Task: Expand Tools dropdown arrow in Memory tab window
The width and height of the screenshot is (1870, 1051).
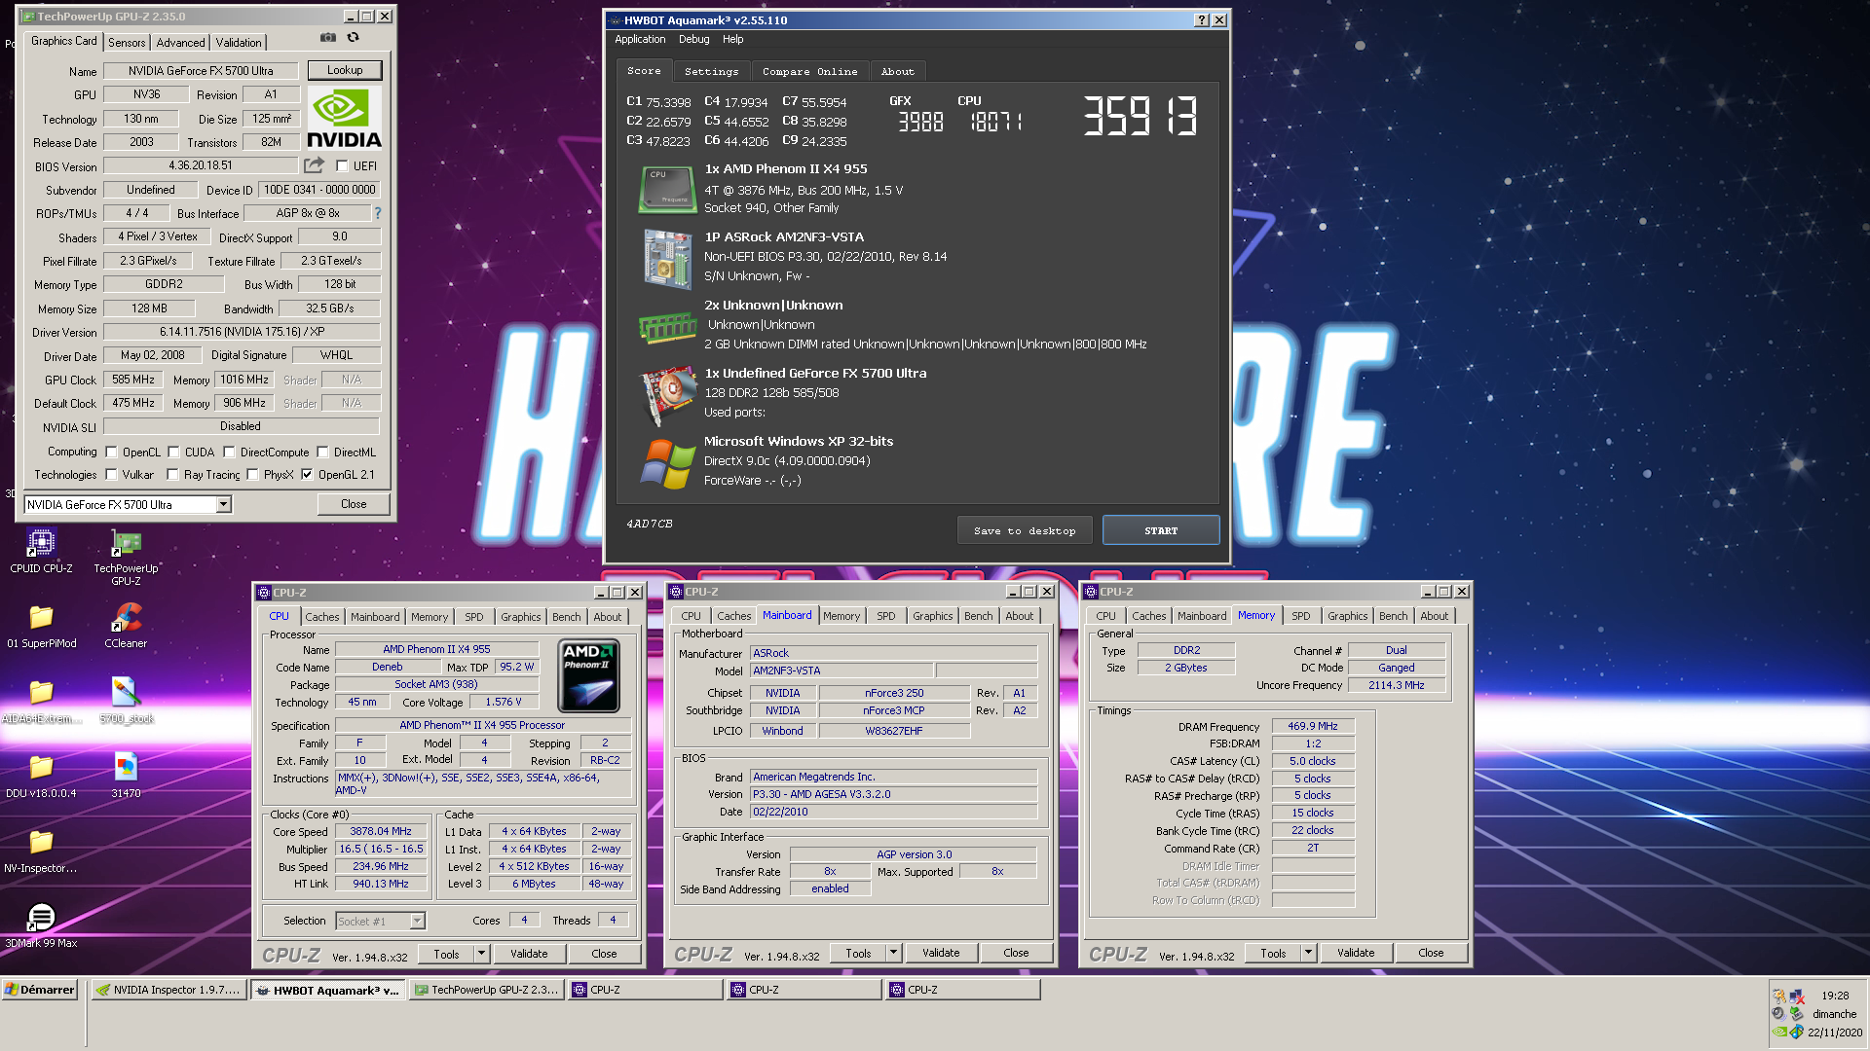Action: (x=1308, y=953)
